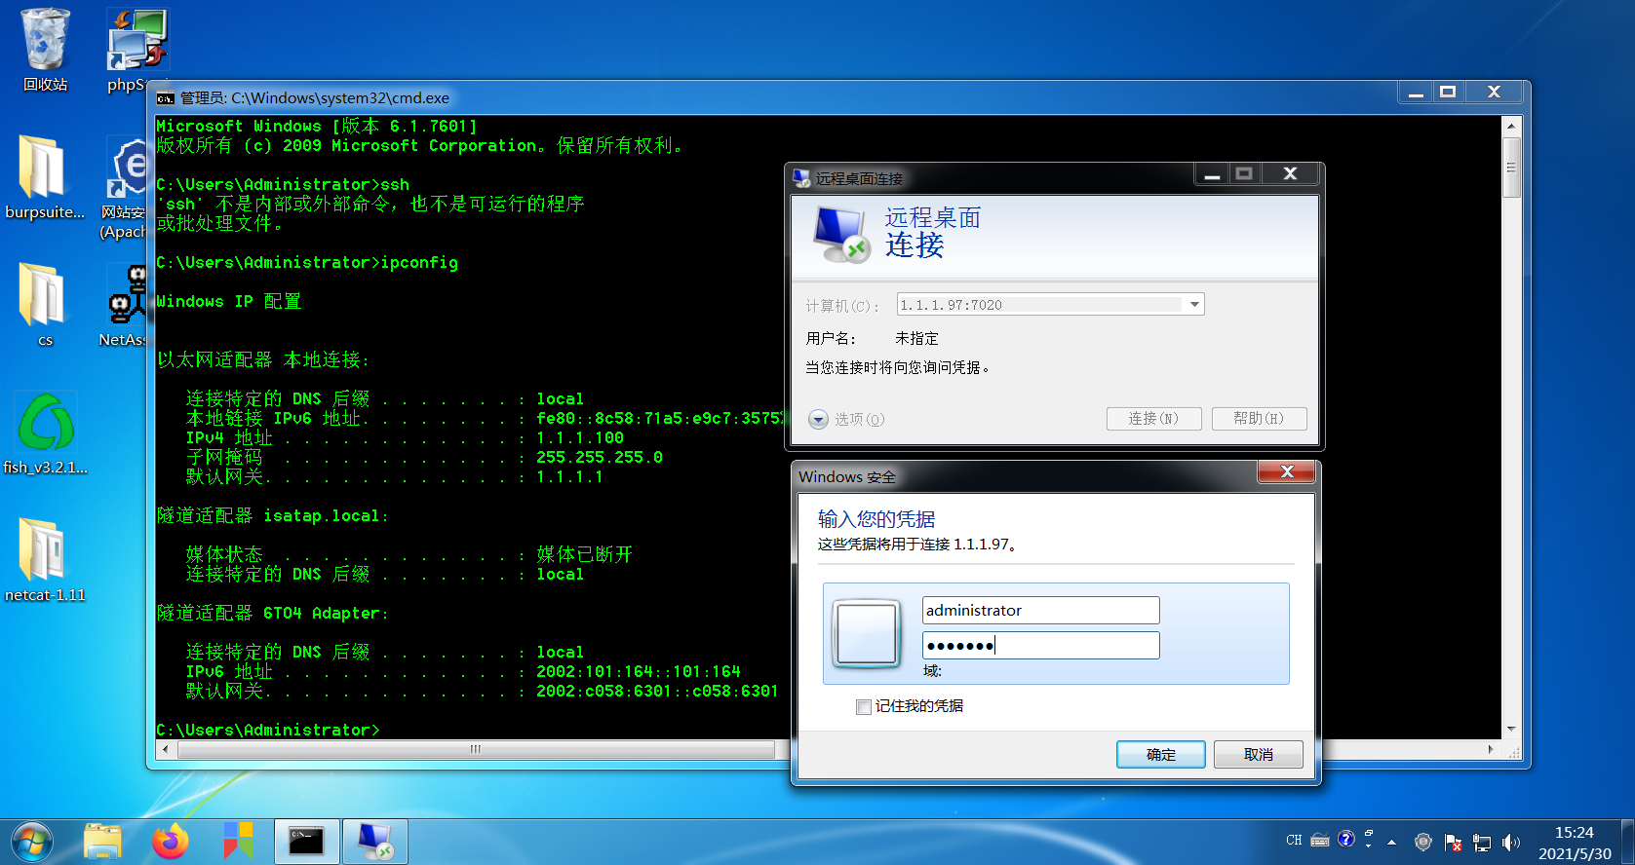Screen dimensions: 1635x865
Task: Click the 连接(N) connect button
Action: pyautogui.click(x=1153, y=419)
